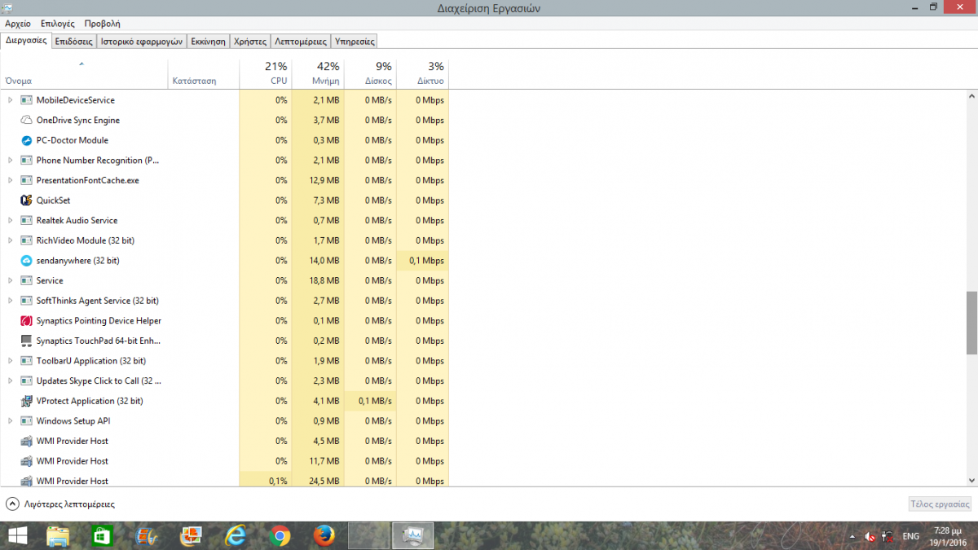The image size is (978, 550).
Task: Click the 0,1 Mbps network cell
Action: 422,261
